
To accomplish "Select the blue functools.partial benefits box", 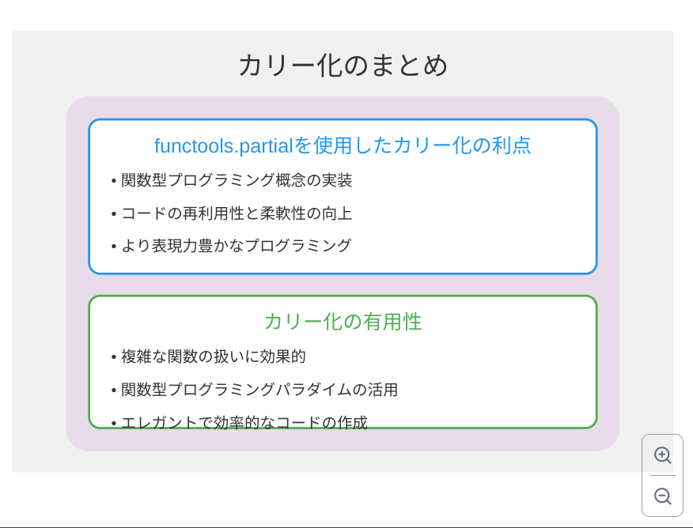I will coord(342,196).
